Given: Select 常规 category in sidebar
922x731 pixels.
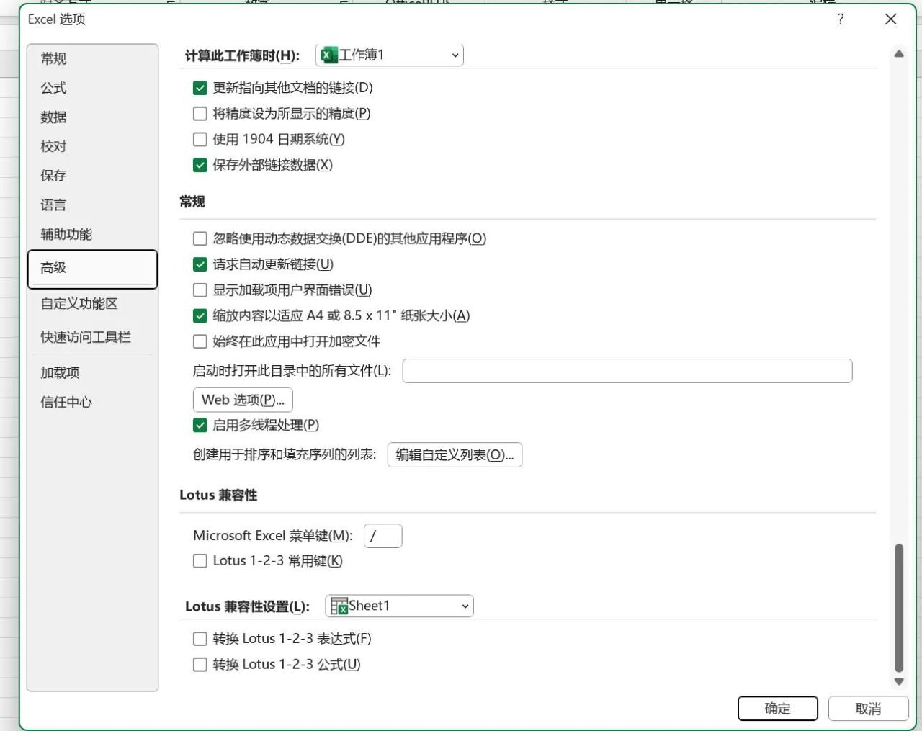Looking at the screenshot, I should (92, 58).
